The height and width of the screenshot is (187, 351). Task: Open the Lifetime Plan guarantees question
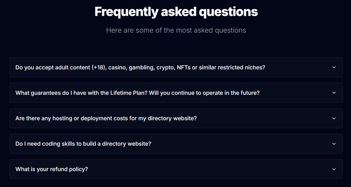pyautogui.click(x=137, y=93)
